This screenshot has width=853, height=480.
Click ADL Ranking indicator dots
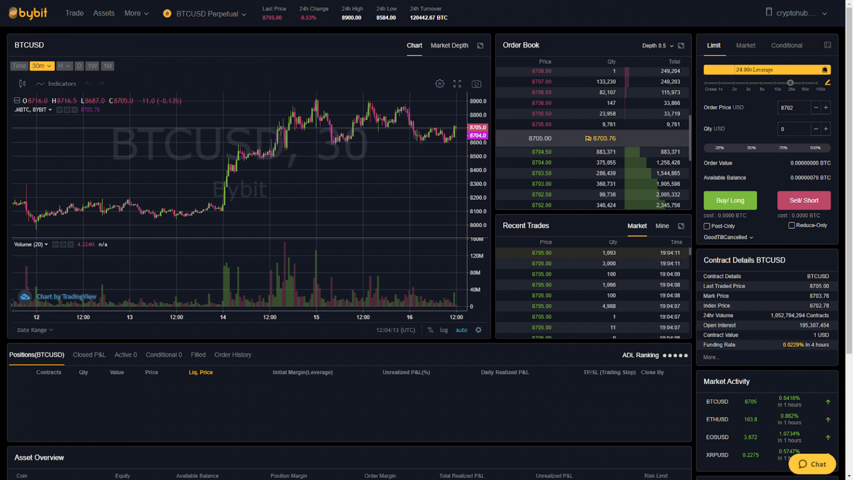point(675,356)
